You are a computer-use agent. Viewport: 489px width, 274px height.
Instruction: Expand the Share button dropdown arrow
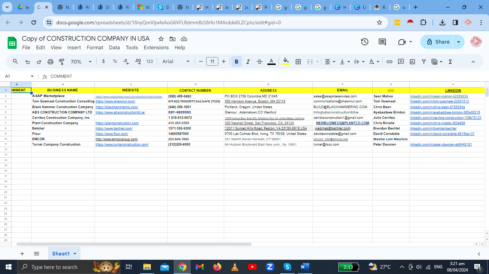pyautogui.click(x=459, y=42)
